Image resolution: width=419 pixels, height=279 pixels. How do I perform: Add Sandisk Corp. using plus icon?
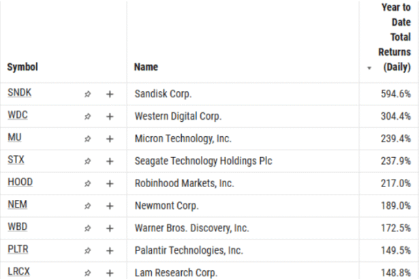(110, 94)
